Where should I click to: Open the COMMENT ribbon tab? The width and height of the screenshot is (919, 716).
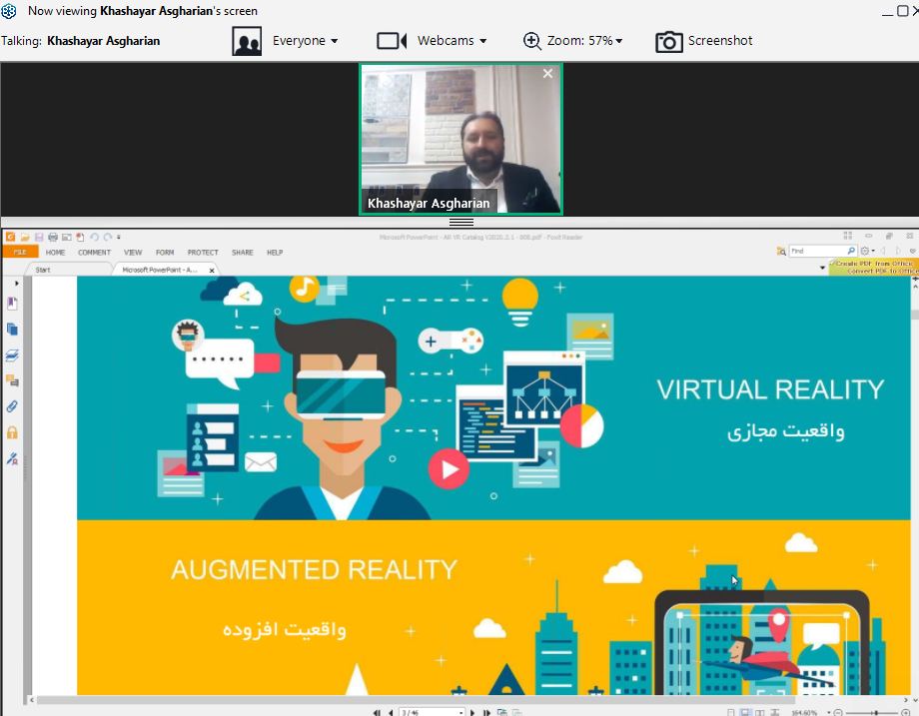(x=94, y=253)
